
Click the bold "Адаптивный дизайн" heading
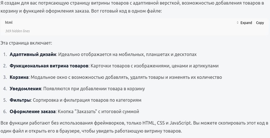click(33, 54)
